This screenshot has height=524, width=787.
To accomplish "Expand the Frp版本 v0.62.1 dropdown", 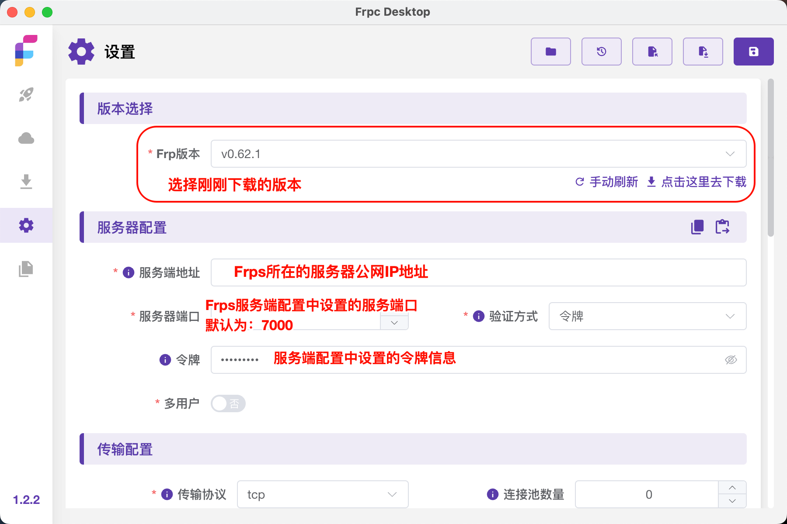I will click(x=478, y=154).
